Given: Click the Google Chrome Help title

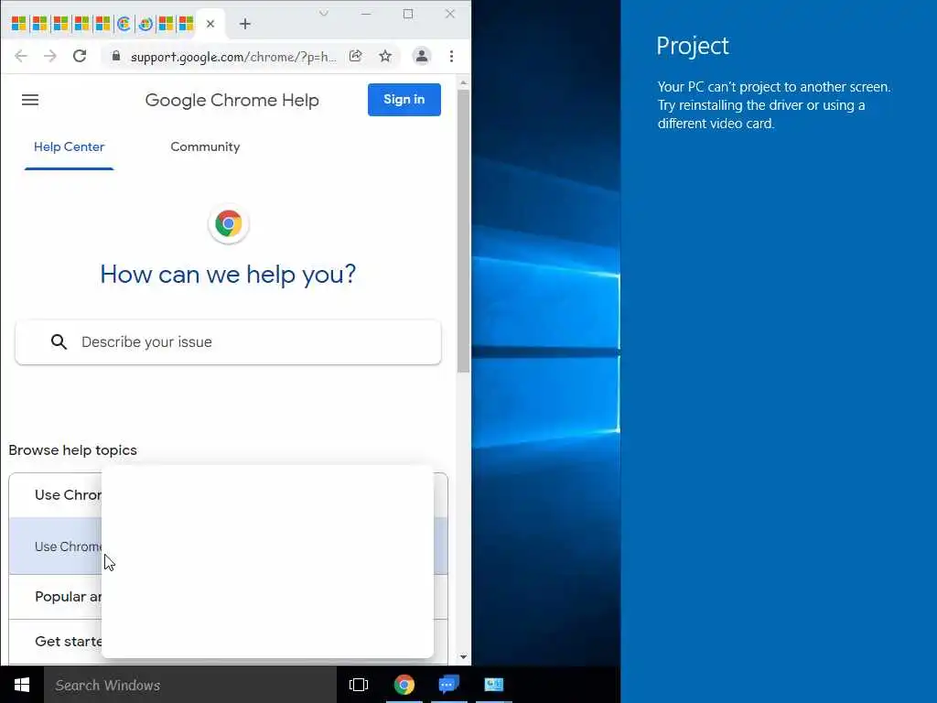Looking at the screenshot, I should [232, 100].
